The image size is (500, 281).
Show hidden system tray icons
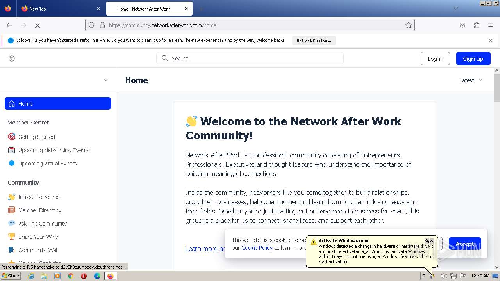pos(424,276)
